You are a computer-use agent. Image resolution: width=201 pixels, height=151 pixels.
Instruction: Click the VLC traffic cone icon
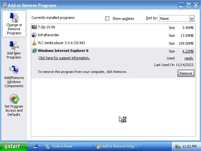pos(34,43)
